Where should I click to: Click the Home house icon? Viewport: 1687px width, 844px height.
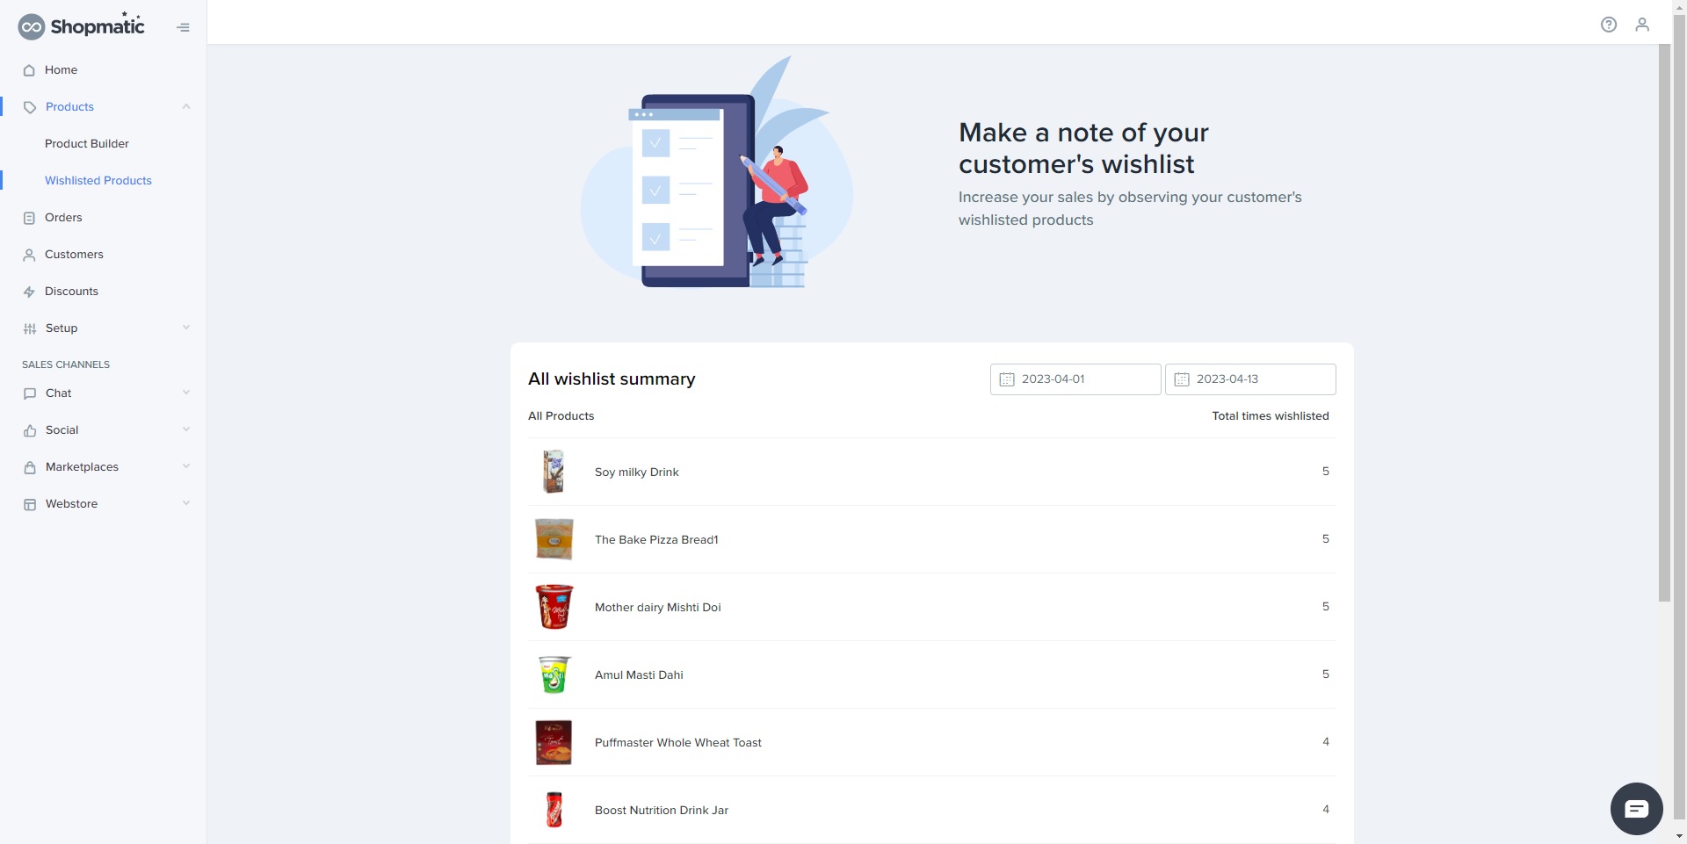(x=29, y=70)
